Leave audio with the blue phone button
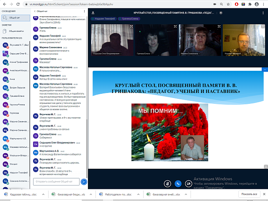 tap(178, 184)
